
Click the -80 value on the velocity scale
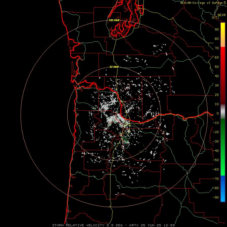click(216, 188)
